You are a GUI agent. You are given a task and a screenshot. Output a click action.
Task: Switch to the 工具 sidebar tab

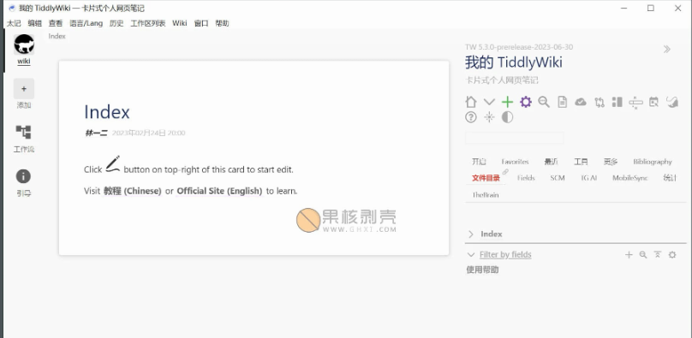581,162
